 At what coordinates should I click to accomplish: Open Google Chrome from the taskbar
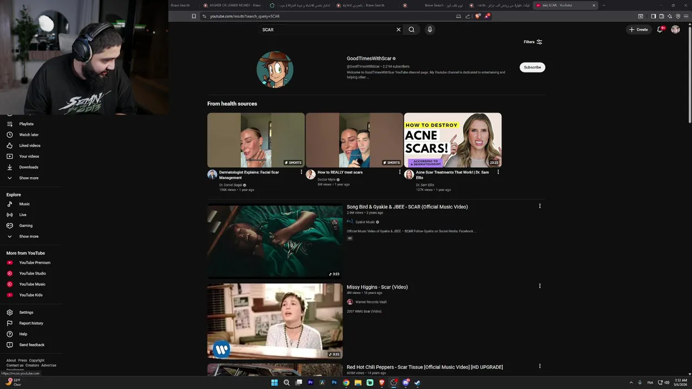pos(346,383)
